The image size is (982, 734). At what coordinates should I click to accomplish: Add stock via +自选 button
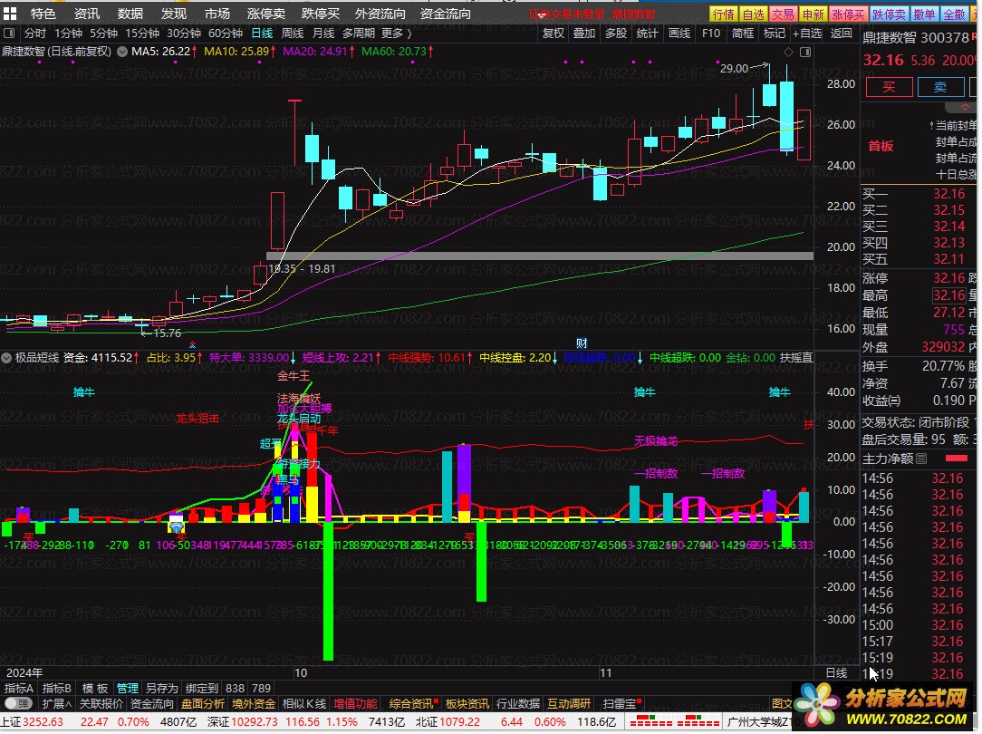coord(807,34)
